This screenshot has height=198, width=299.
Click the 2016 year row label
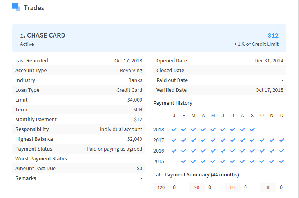click(159, 151)
